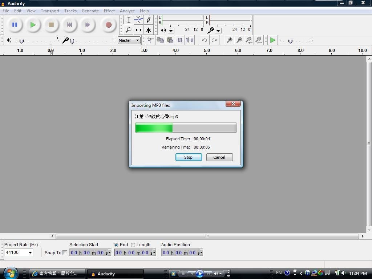Select the Length radio button
Image resolution: width=372 pixels, height=279 pixels.
[133, 244]
